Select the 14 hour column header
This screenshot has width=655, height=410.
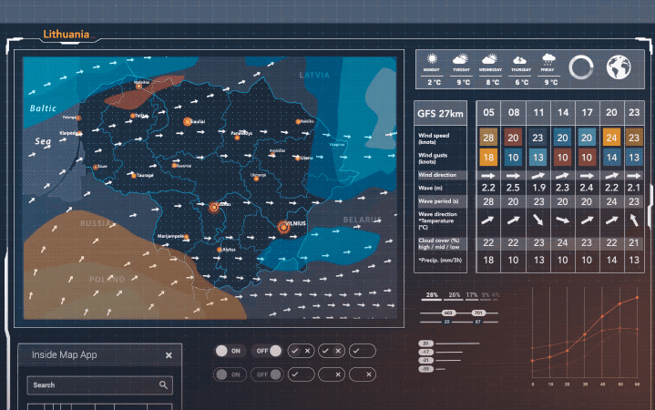563,112
